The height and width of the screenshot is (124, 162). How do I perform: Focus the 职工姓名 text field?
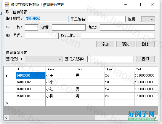coord(107,19)
